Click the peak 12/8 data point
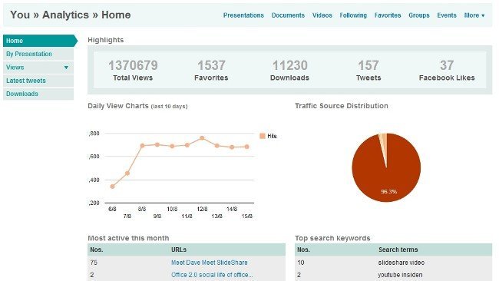This screenshot has width=499, height=281. pos(202,138)
